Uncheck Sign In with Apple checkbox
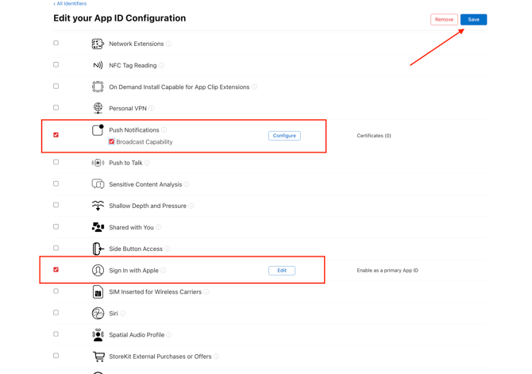This screenshot has width=532, height=374. click(x=56, y=270)
